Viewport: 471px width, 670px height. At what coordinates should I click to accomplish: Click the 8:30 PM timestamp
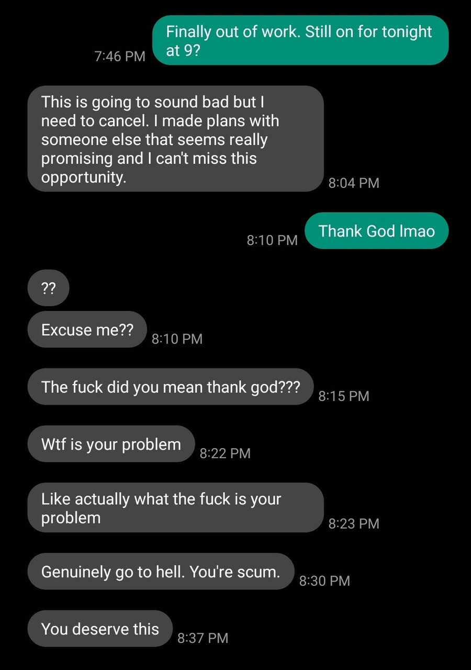click(x=324, y=581)
